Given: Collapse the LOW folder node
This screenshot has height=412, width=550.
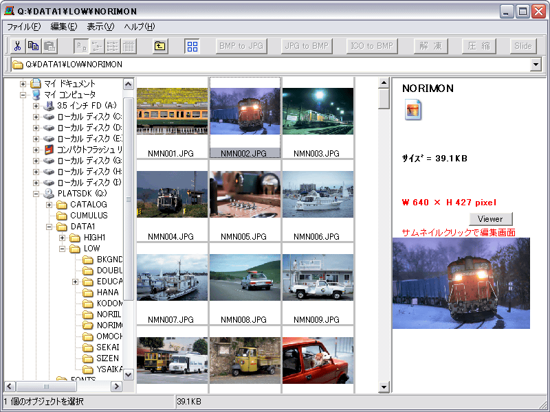Looking at the screenshot, I should tap(62, 249).
